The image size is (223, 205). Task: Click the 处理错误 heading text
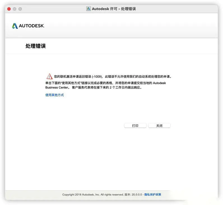click(36, 46)
